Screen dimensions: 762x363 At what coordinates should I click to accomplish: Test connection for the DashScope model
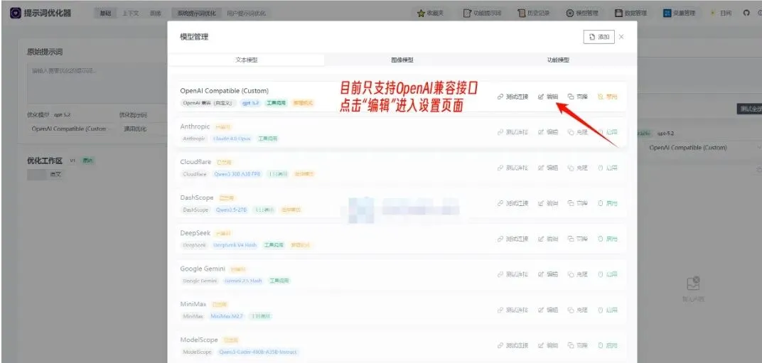[513, 203]
